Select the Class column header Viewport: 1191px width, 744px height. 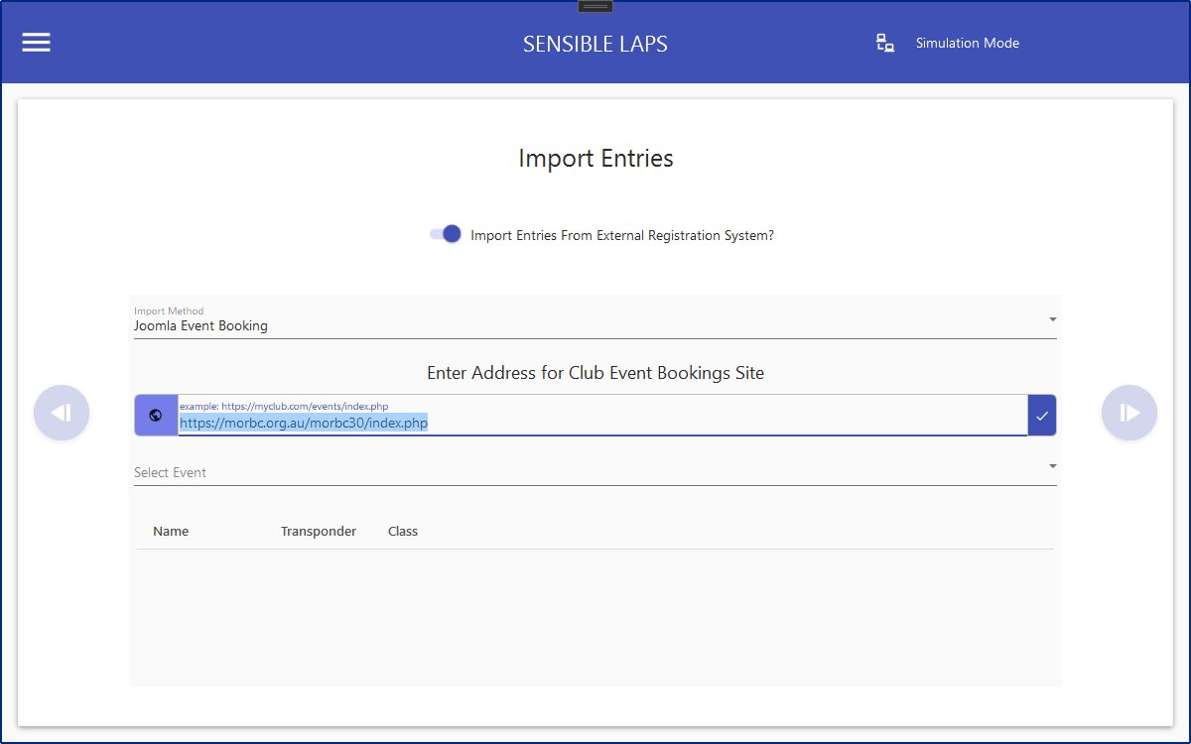[403, 531]
